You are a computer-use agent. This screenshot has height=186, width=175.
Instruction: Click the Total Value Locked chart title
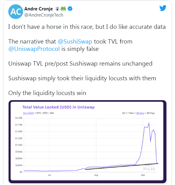pyautogui.click(x=59, y=107)
